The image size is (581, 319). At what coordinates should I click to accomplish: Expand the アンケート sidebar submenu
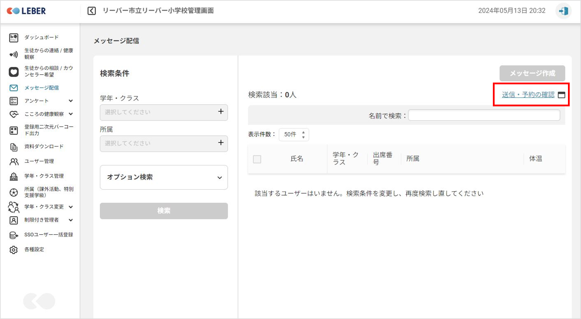tap(71, 101)
